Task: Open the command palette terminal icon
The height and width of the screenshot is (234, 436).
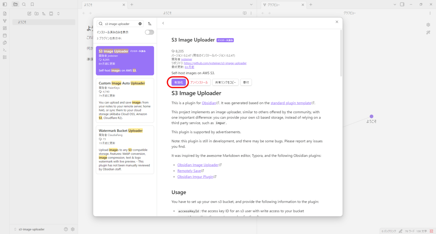Action: pos(5,50)
